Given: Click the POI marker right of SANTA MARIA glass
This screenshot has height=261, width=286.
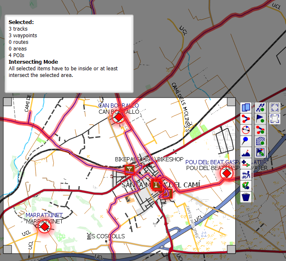Looking at the screenshot, I should (168, 194).
